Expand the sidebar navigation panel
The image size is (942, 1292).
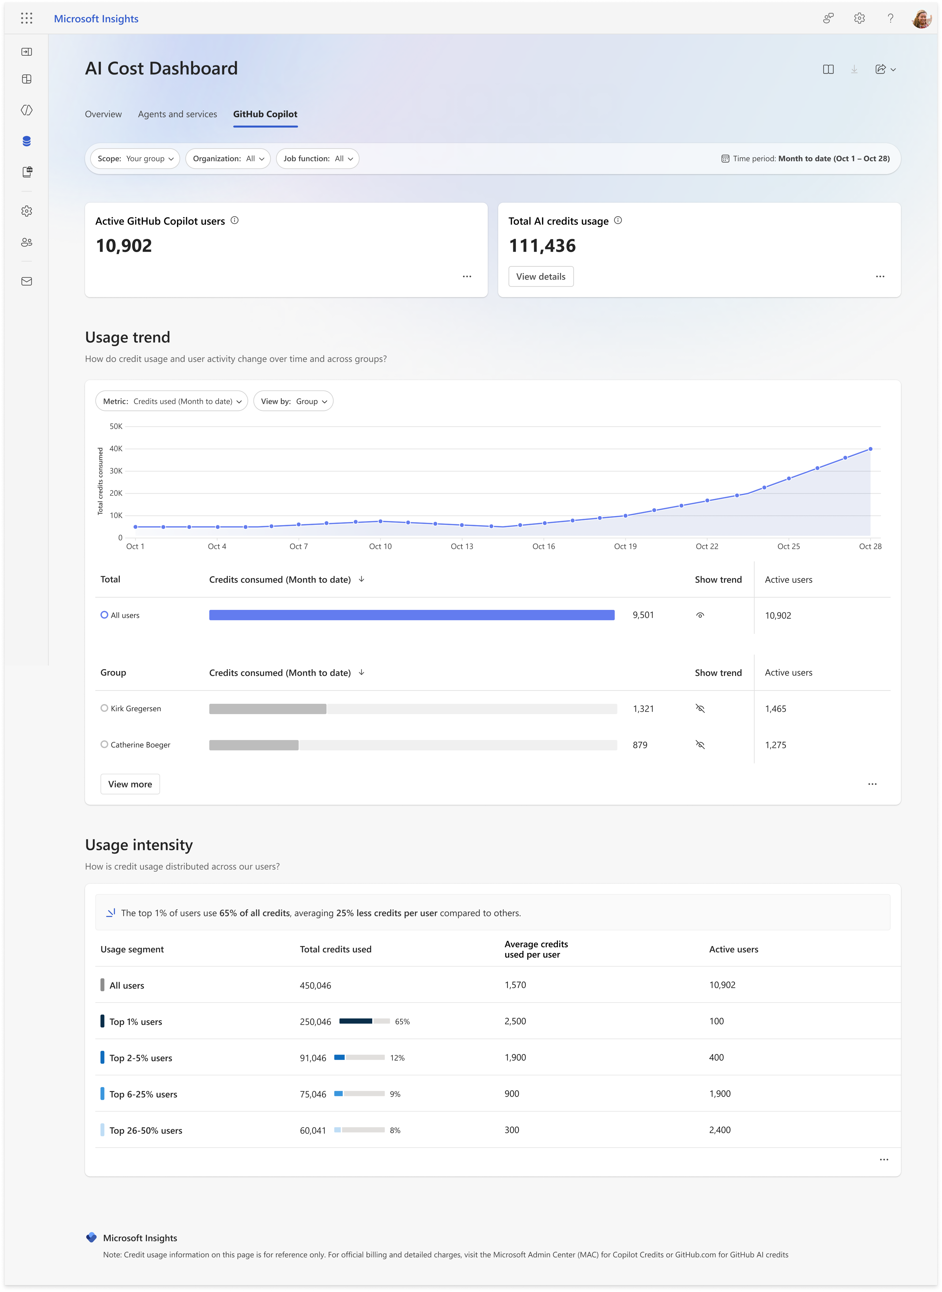(26, 52)
